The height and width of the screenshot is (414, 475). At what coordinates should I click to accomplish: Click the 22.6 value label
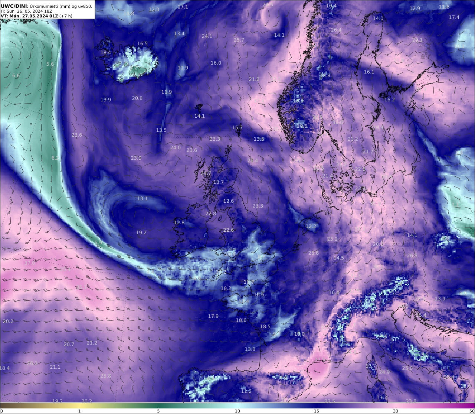[x=229, y=230]
